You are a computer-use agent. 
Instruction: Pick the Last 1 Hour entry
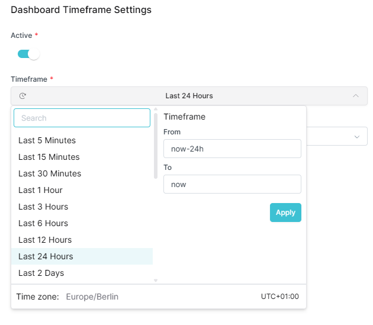(40, 190)
